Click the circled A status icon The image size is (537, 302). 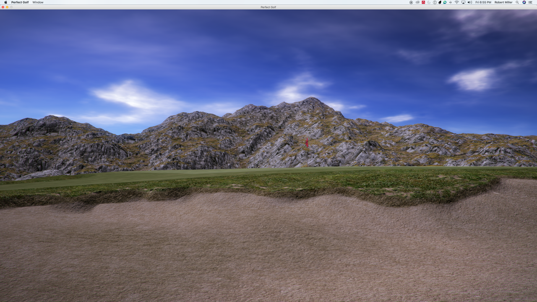click(x=411, y=2)
